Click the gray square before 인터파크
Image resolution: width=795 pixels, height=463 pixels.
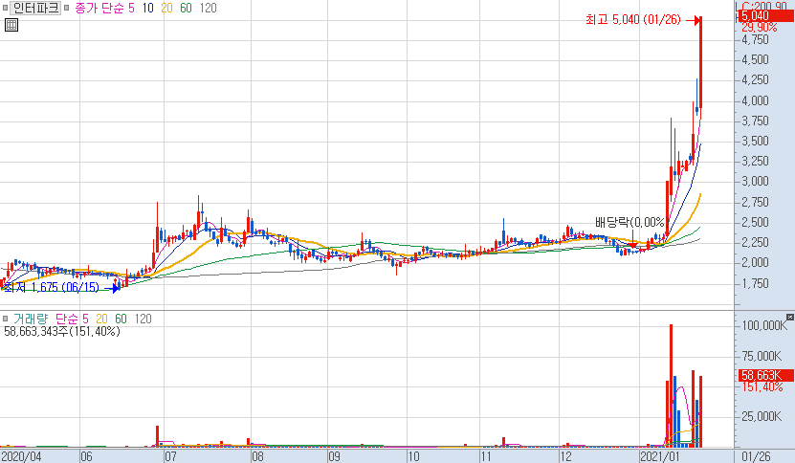5,8
